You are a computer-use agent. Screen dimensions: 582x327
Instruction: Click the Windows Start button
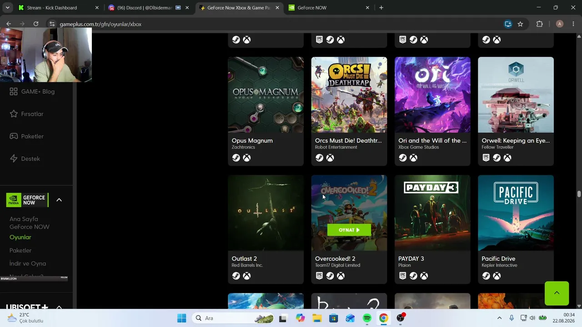[181, 318]
